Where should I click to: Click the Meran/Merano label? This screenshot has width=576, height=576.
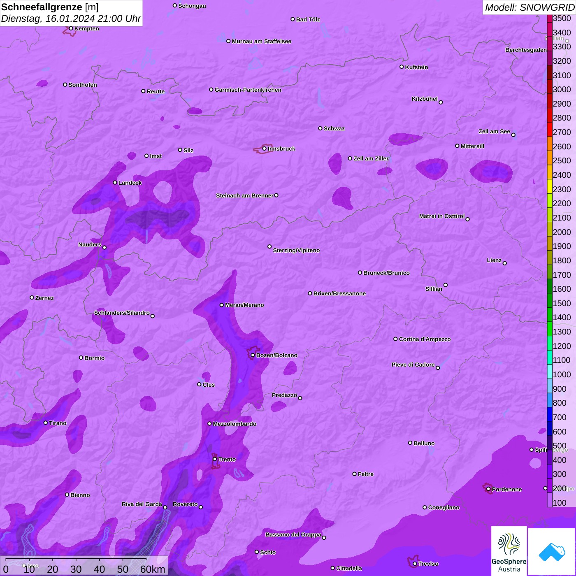point(244,305)
